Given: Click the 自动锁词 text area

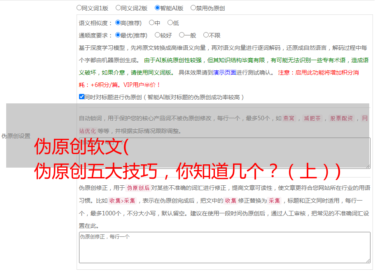Looking at the screenshot, I should [x=225, y=153].
